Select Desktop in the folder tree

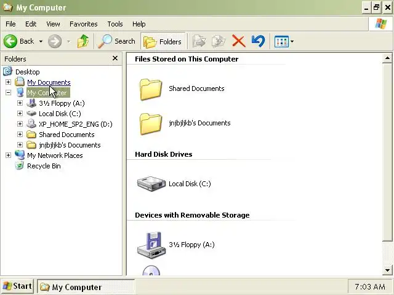point(28,72)
